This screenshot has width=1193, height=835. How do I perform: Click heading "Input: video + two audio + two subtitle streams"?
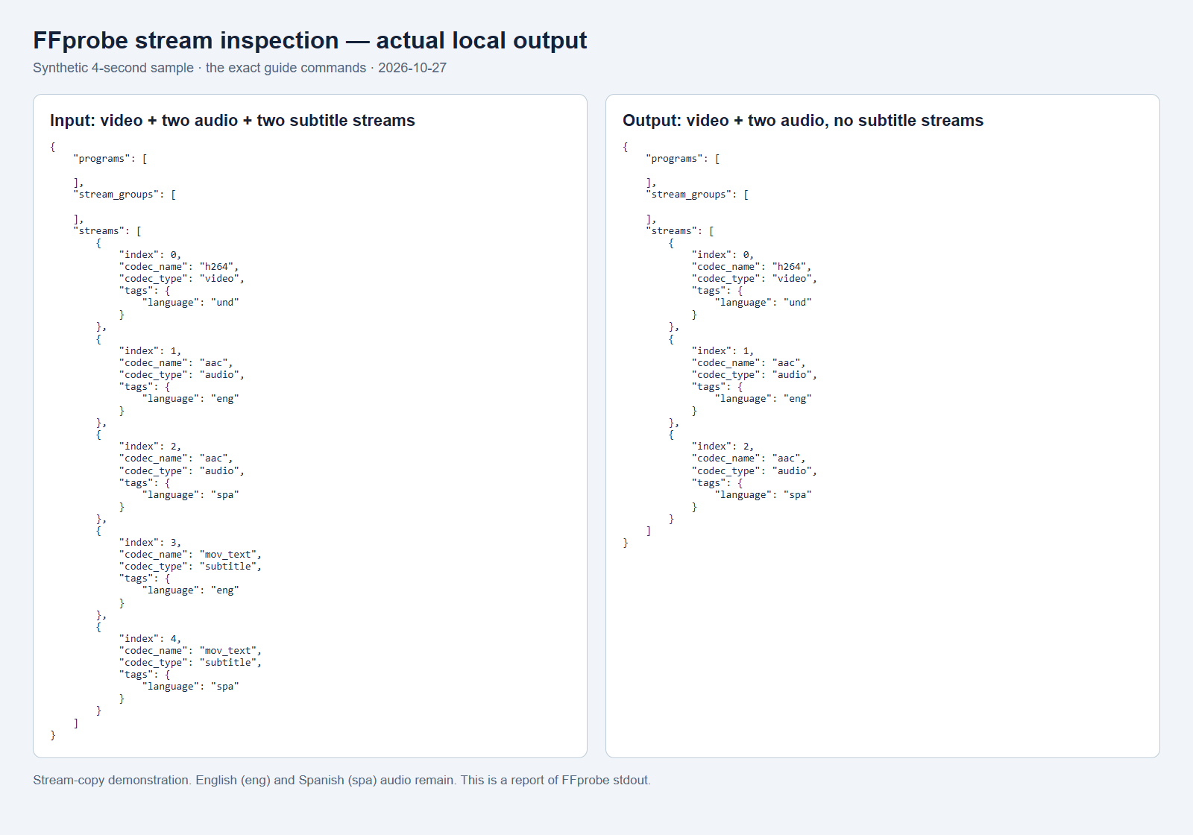(233, 121)
